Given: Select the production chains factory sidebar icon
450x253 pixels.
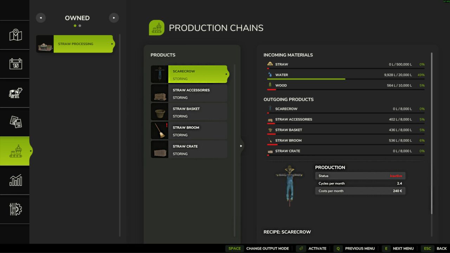Looking at the screenshot, I should click(x=15, y=151).
